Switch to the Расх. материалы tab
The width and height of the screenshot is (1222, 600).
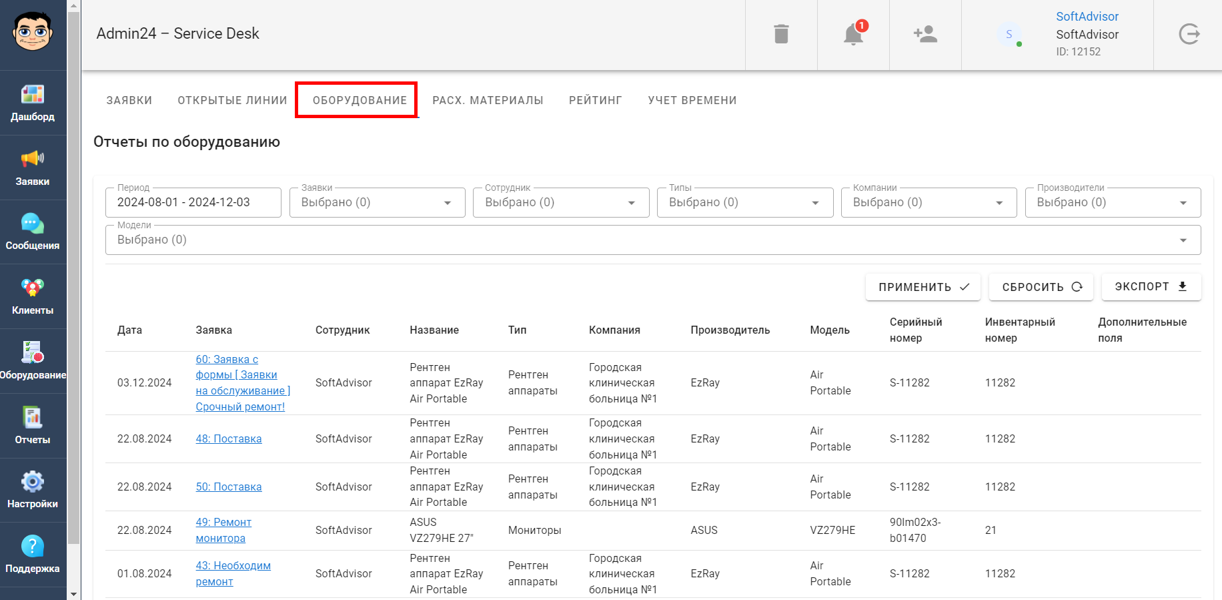488,100
